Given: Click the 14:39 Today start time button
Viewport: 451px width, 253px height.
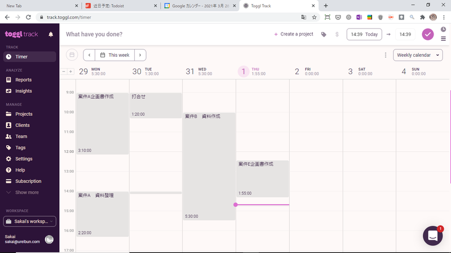Looking at the screenshot, I should click(x=364, y=34).
